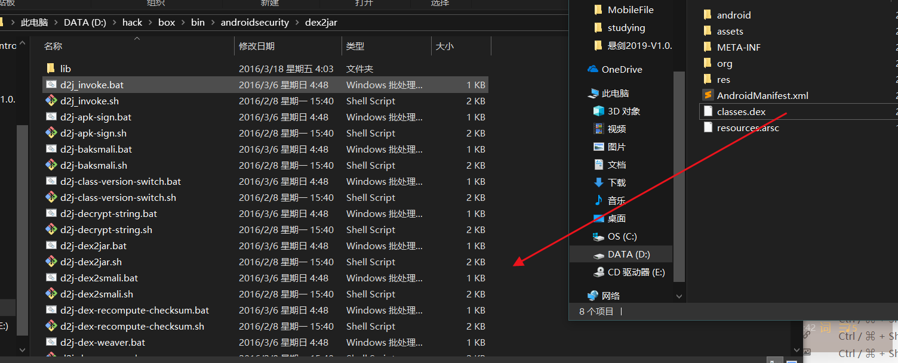This screenshot has width=898, height=363.
Task: Click sidebar scrollbar down arrow in right window
Action: coord(679,296)
